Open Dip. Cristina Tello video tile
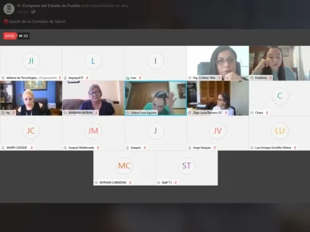The height and width of the screenshot is (232, 310). click(218, 63)
